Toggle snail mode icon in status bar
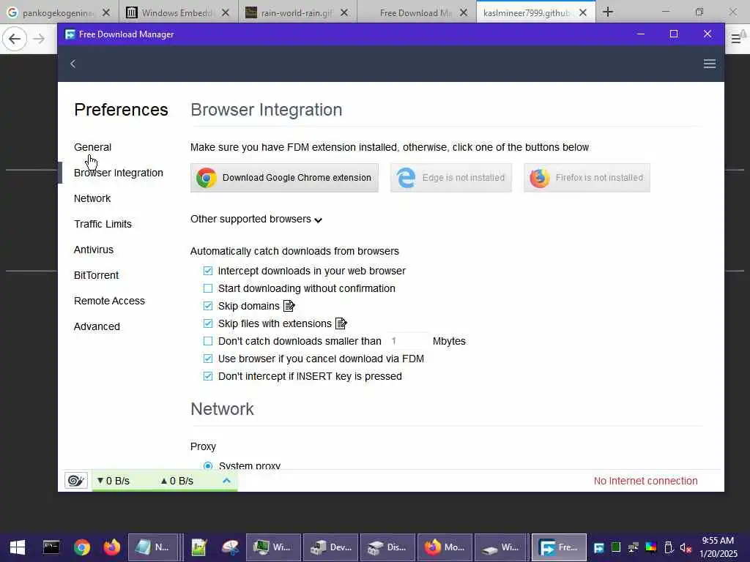This screenshot has width=750, height=562. pos(76,480)
